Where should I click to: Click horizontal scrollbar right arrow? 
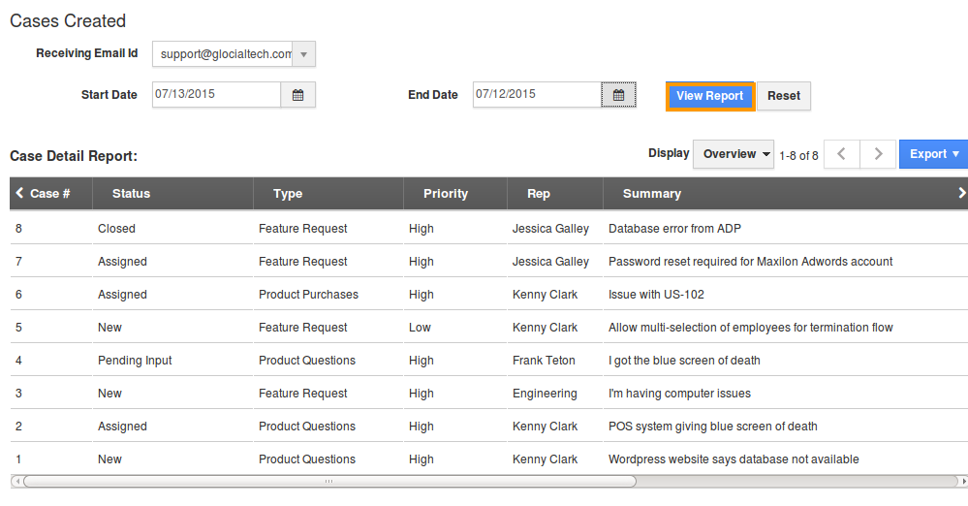[x=963, y=482]
